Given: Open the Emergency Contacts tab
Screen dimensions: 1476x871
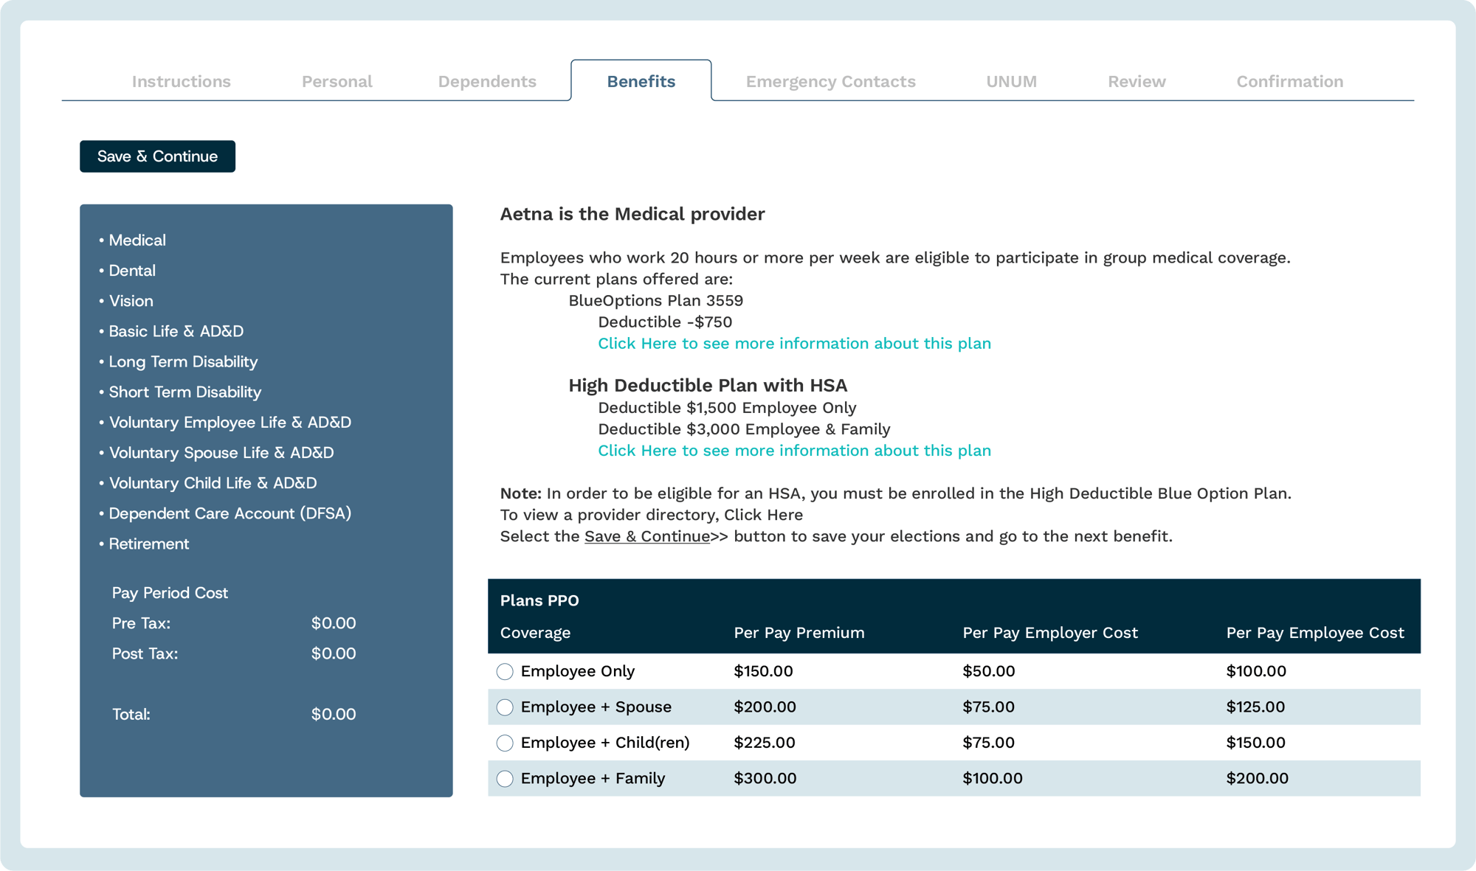Looking at the screenshot, I should (x=831, y=81).
